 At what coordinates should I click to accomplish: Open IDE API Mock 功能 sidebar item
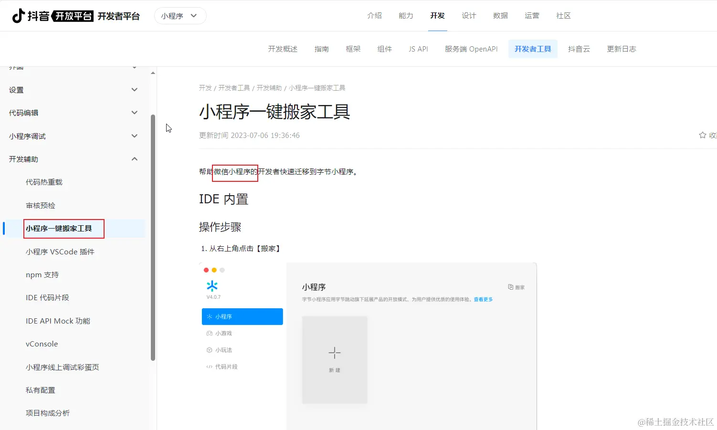tap(58, 321)
